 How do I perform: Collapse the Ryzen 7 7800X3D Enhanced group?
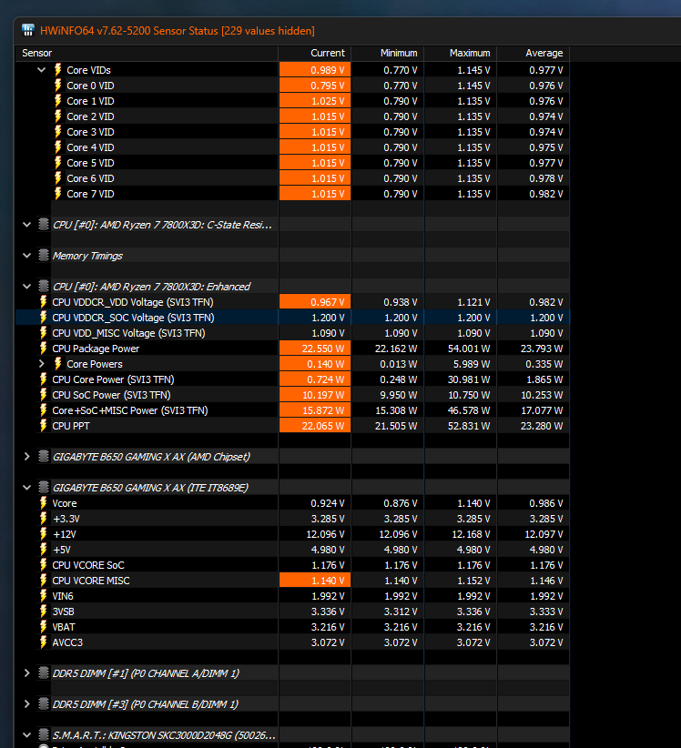tap(26, 287)
